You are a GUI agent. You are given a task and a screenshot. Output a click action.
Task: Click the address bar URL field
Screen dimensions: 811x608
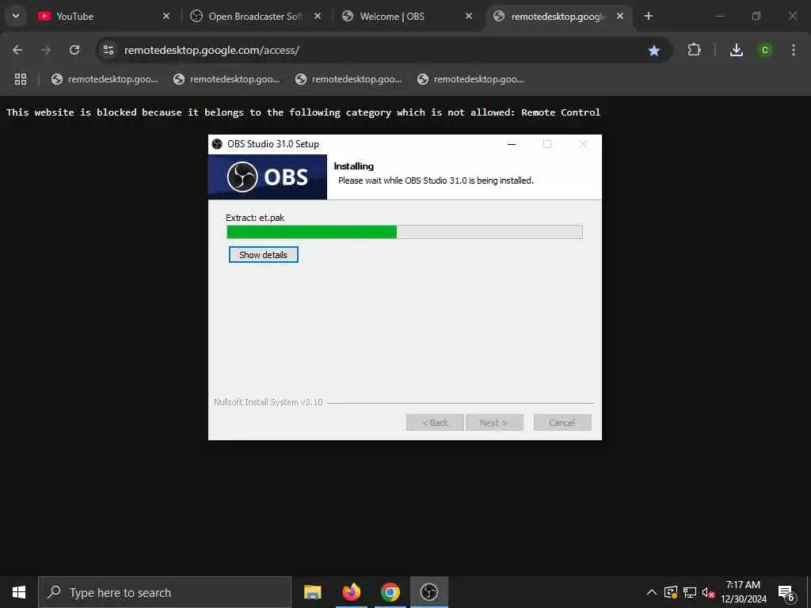click(x=383, y=50)
